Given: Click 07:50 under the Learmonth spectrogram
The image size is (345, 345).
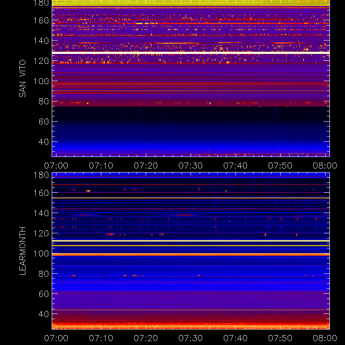Looking at the screenshot, I should click(280, 338).
